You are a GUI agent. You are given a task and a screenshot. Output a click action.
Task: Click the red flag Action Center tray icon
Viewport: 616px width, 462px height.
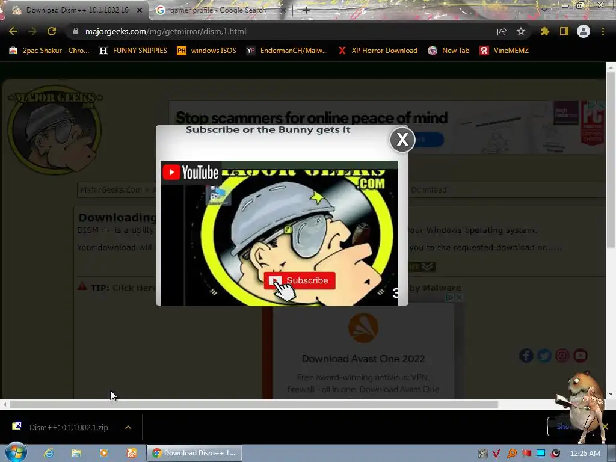tap(526, 454)
